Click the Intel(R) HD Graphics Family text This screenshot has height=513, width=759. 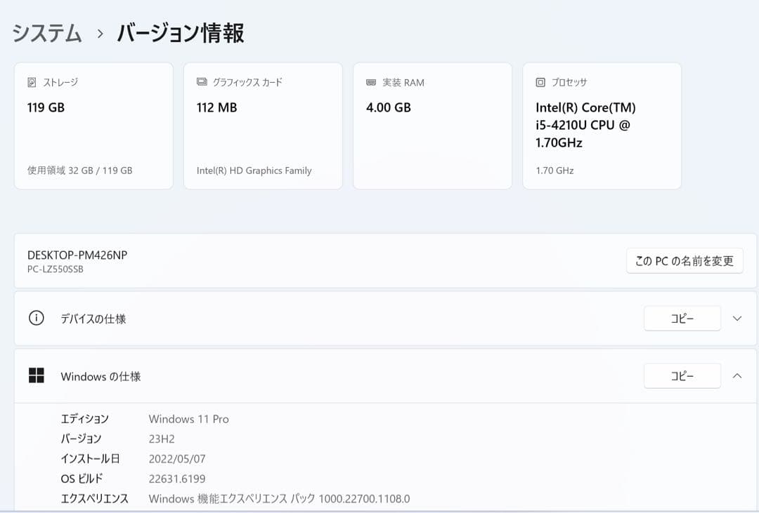click(254, 171)
